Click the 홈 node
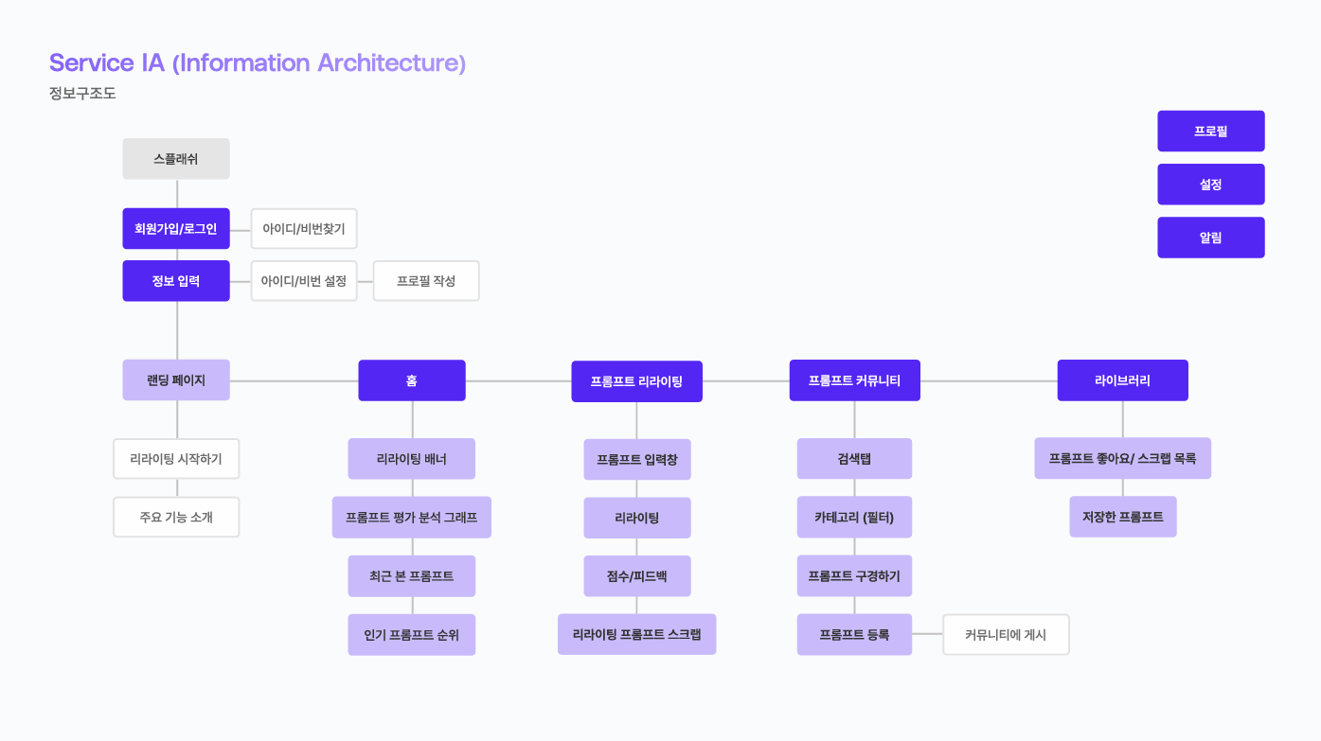The image size is (1321, 741). pos(412,380)
